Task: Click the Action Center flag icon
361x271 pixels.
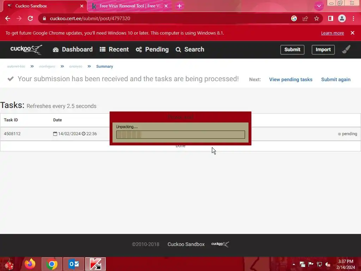Action: point(311,264)
